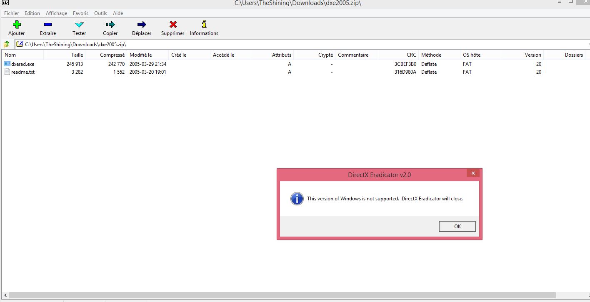Image resolution: width=590 pixels, height=302 pixels.
Task: Open the Edition menu
Action: pos(32,13)
